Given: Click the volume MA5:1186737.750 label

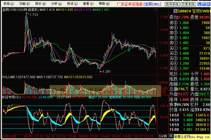Looking at the screenshot, I should coord(50,77).
